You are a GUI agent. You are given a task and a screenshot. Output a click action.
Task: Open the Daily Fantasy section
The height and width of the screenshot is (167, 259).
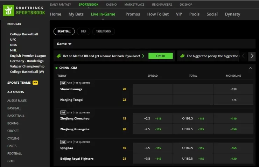click(x=61, y=5)
